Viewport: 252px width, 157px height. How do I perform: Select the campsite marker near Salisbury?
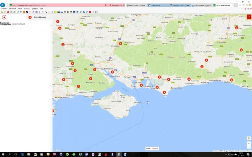(x=63, y=45)
